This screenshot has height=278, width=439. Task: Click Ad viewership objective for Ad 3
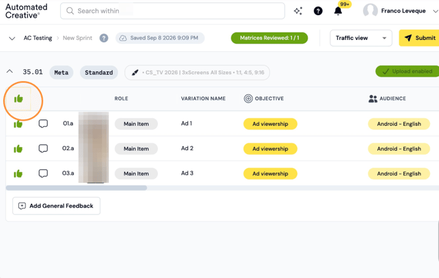point(270,174)
